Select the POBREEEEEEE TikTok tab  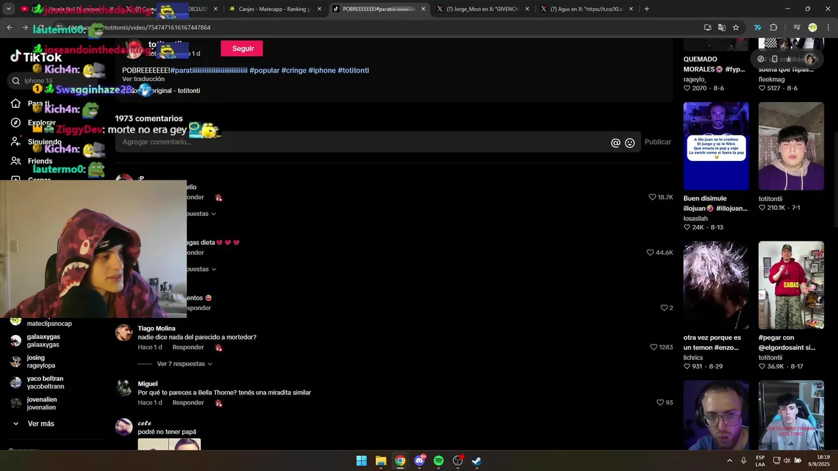pyautogui.click(x=378, y=9)
